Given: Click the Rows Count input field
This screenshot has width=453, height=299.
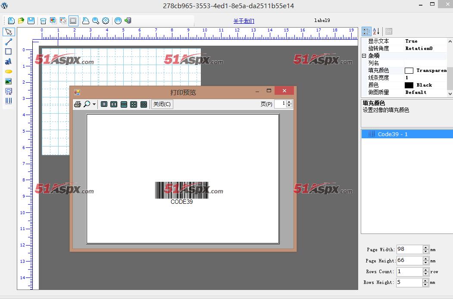Looking at the screenshot, I should pyautogui.click(x=409, y=271).
